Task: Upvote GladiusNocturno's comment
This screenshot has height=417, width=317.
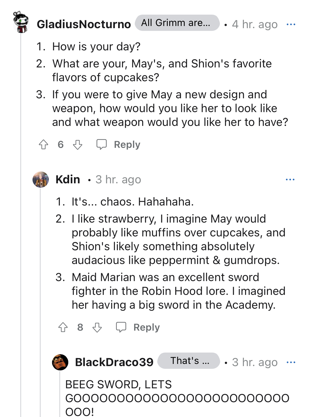Action: 44,145
